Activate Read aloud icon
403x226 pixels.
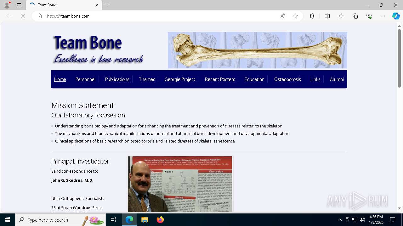283,16
